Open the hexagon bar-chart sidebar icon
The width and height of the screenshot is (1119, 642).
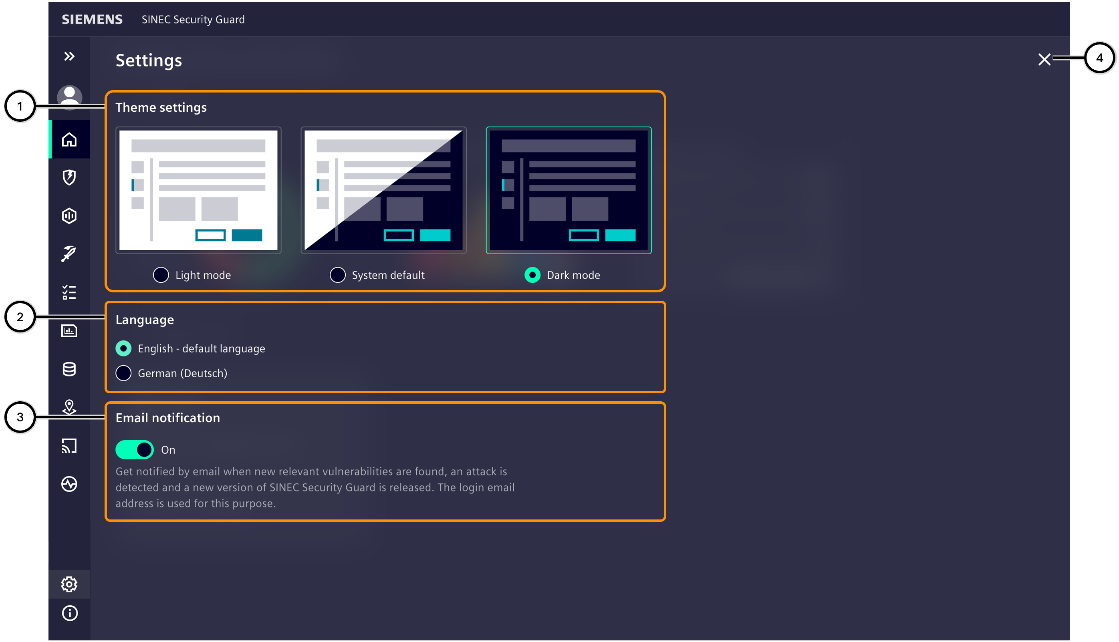pyautogui.click(x=69, y=215)
